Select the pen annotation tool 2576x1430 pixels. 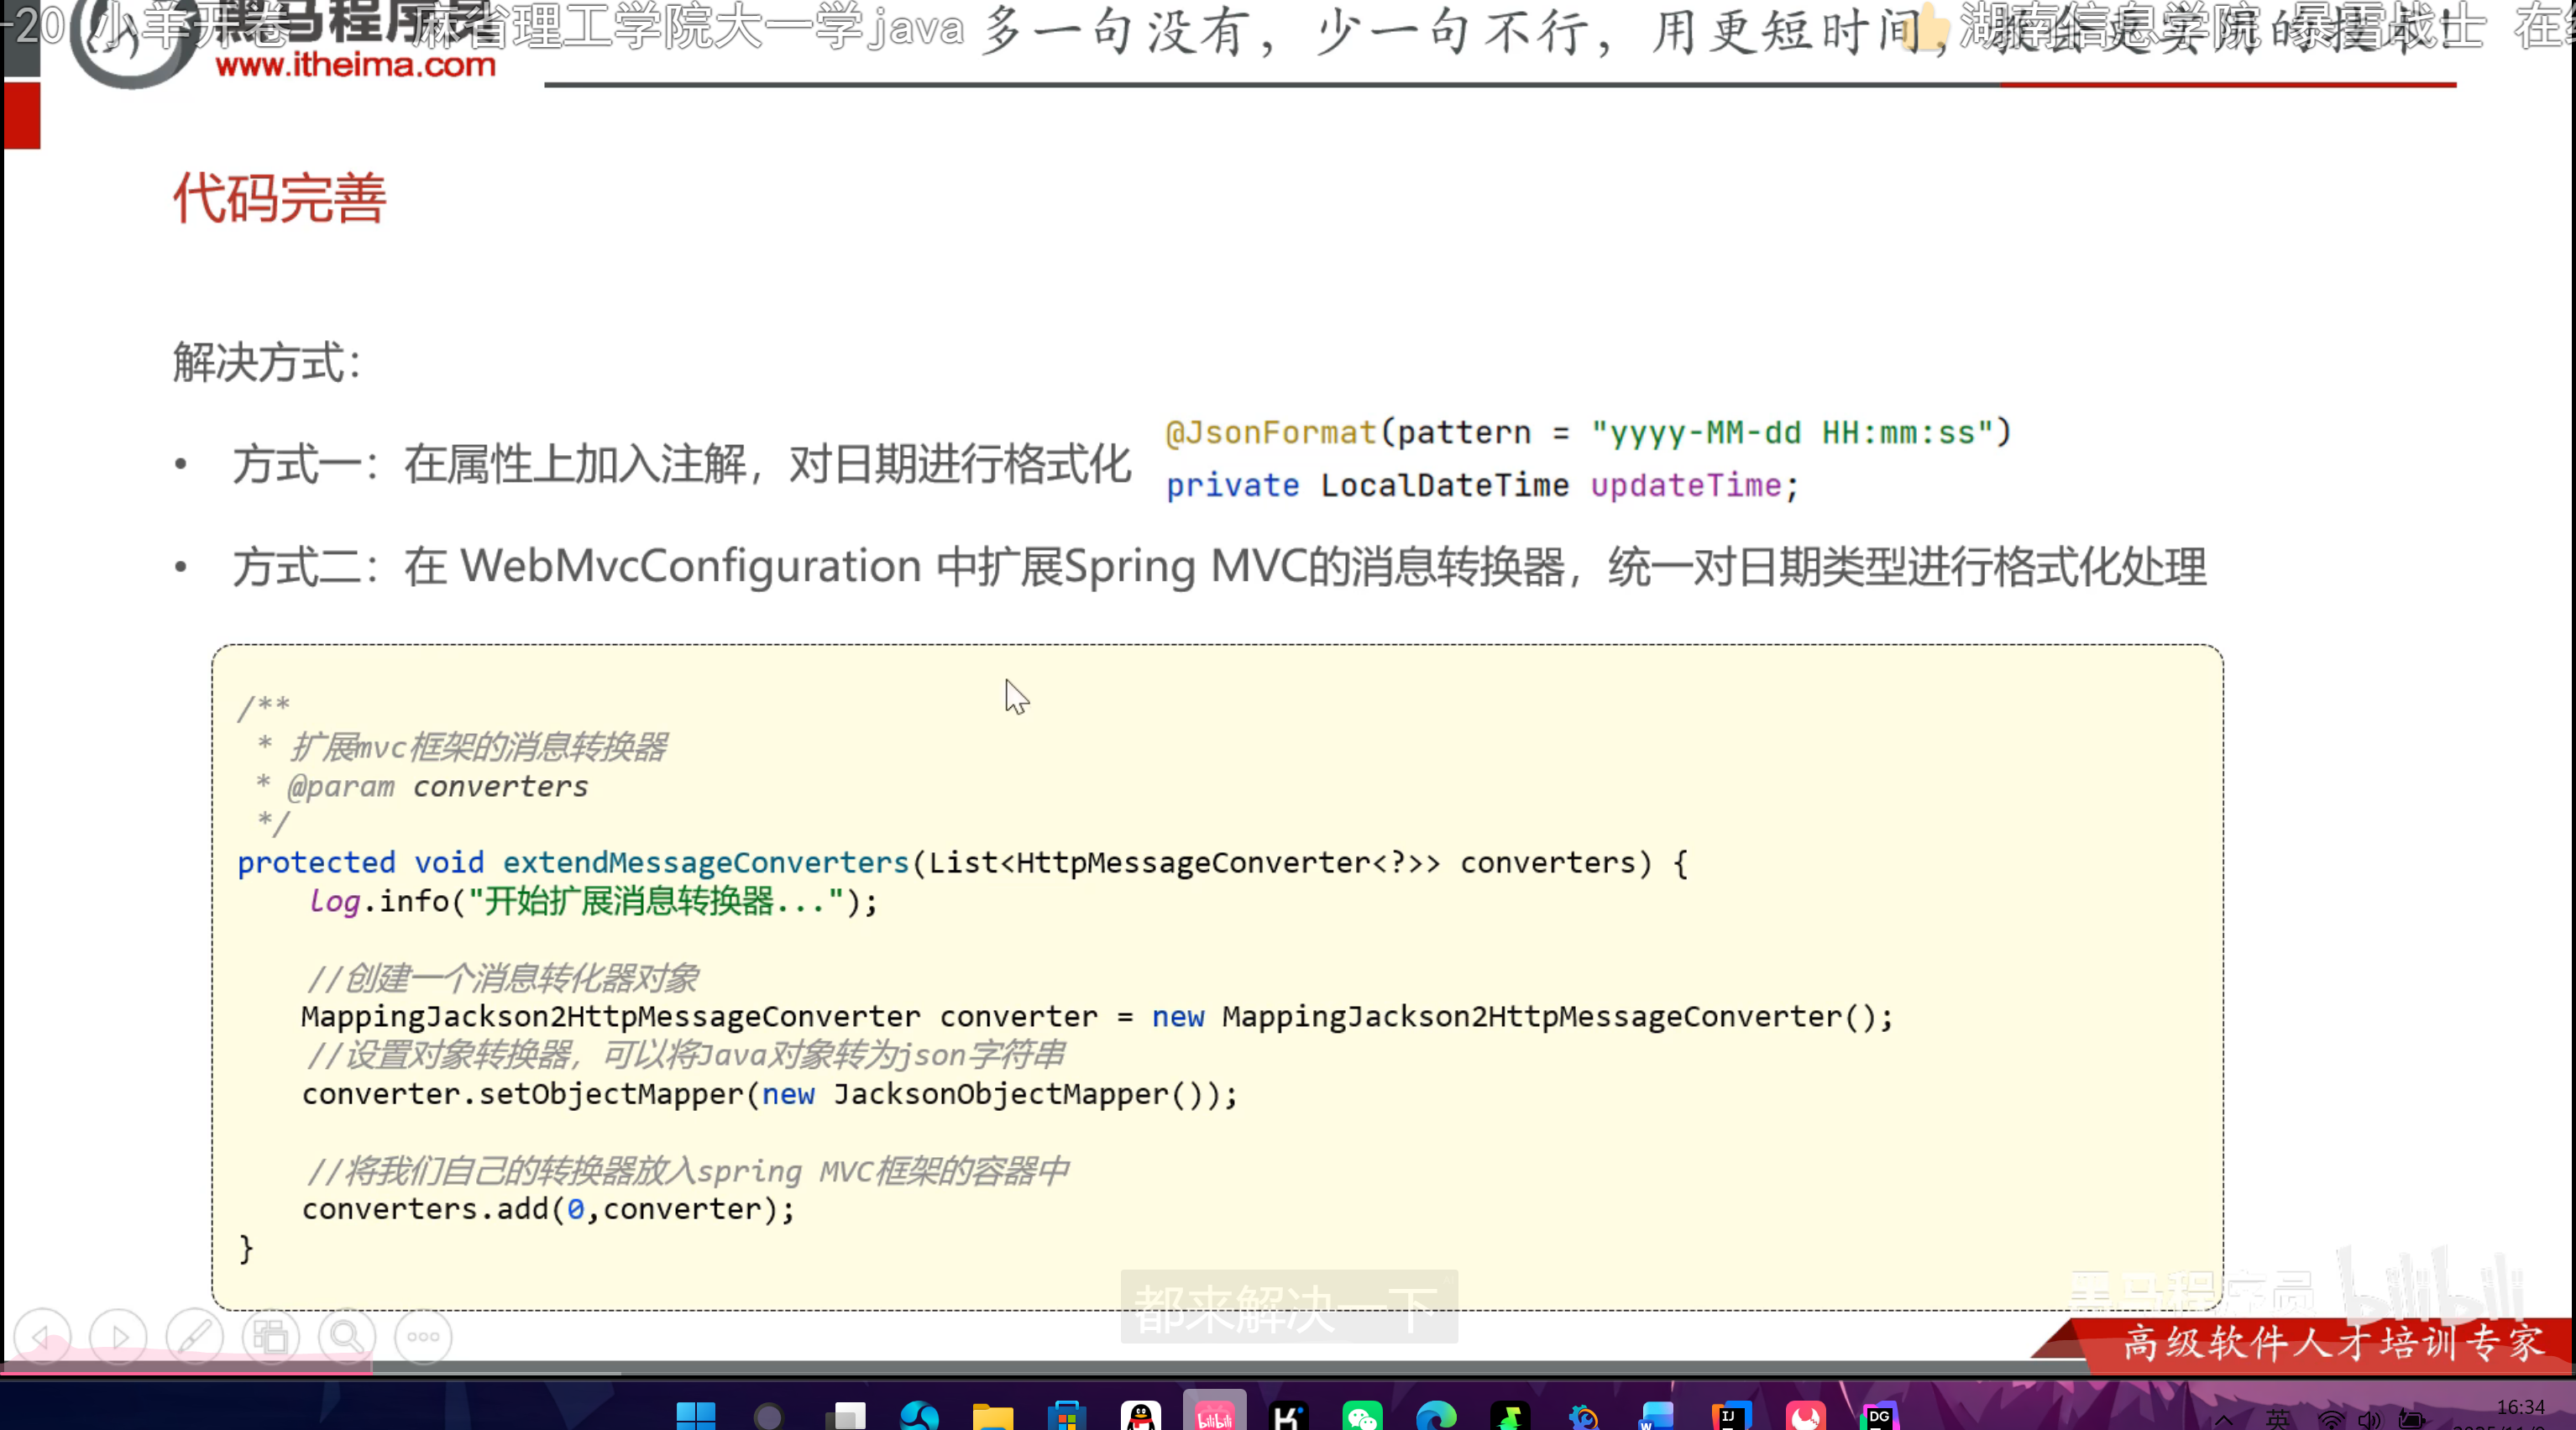coord(195,1337)
